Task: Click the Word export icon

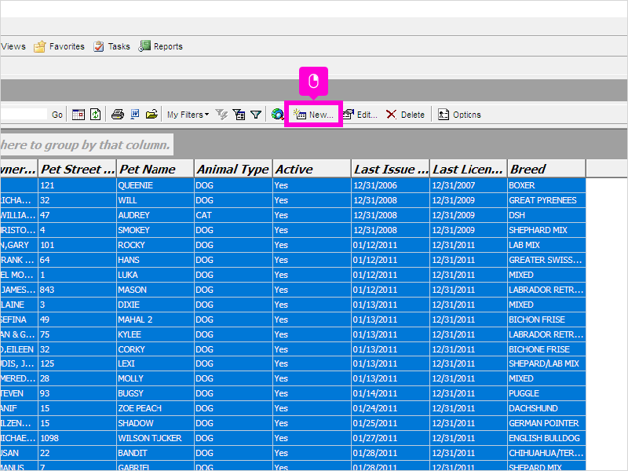Action: click(134, 115)
